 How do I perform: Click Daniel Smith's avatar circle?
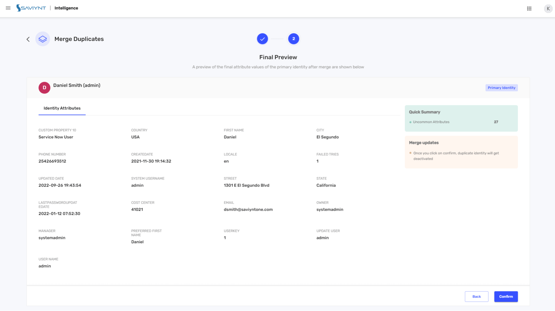point(44,88)
